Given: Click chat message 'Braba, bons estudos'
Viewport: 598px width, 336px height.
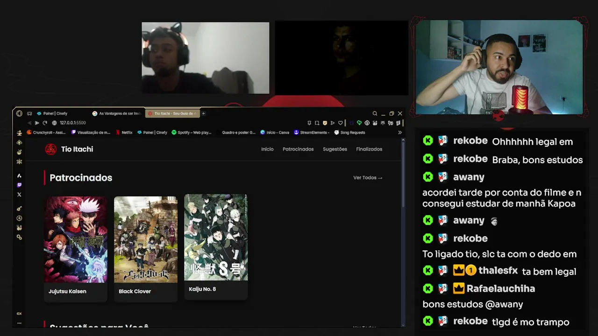Looking at the screenshot, I should click(x=538, y=160).
